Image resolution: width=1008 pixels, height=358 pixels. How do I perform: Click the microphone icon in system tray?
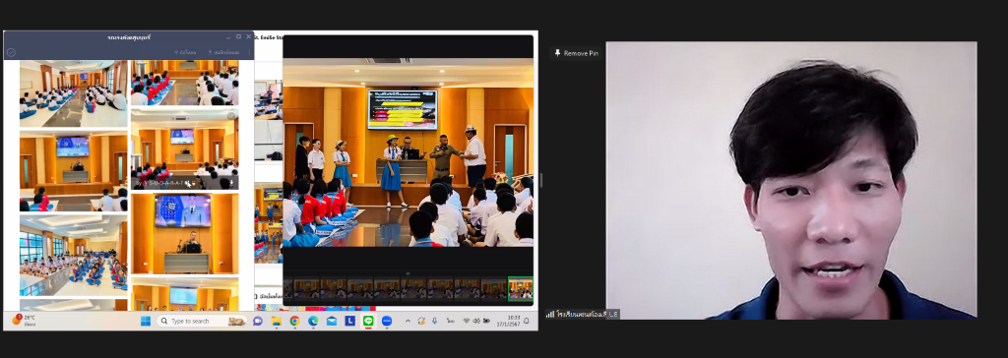435,321
